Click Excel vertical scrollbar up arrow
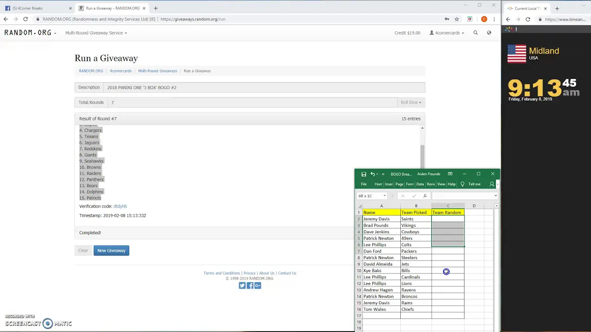This screenshot has height=332, width=591. click(496, 206)
